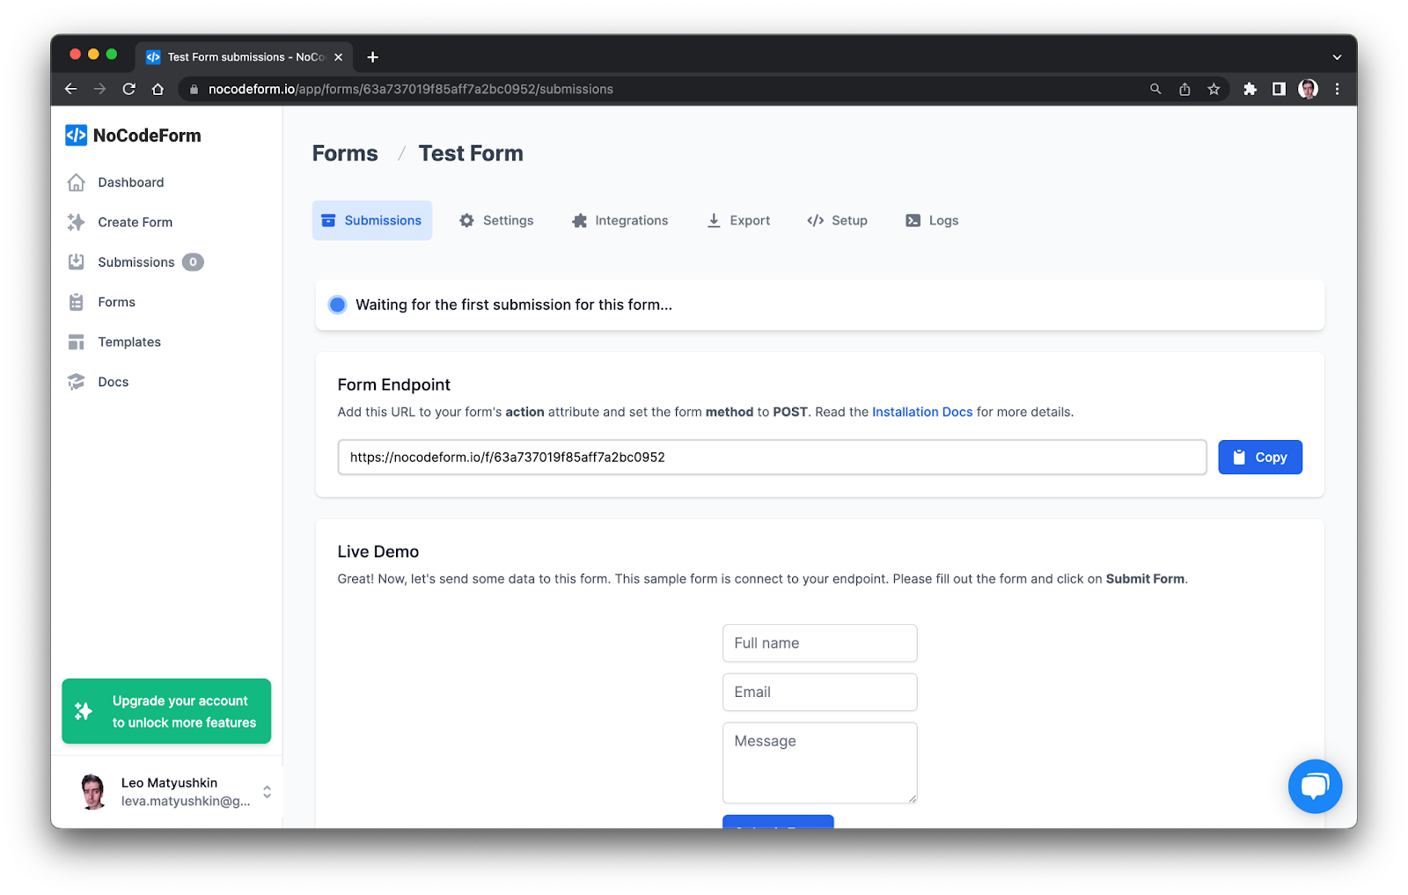Click the Test Form breadcrumb title
1408x895 pixels.
[x=471, y=153]
